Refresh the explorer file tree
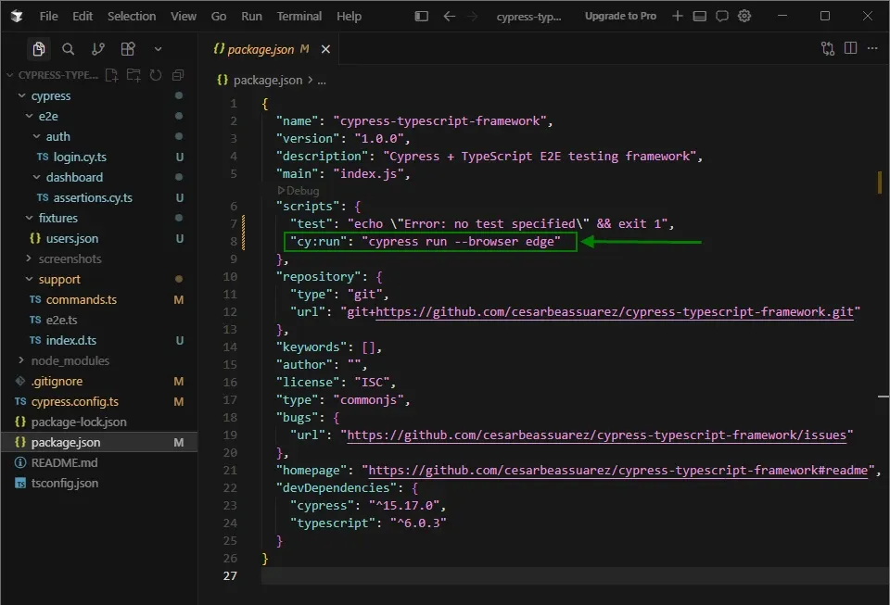The image size is (890, 605). (x=156, y=75)
